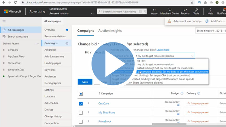The height and width of the screenshot is (127, 226).
Task: Click the Microsoft logo
Action: 12,11
